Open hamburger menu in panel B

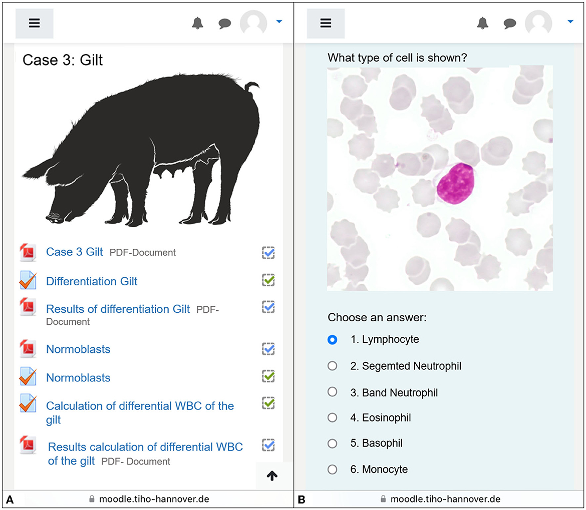(x=326, y=23)
